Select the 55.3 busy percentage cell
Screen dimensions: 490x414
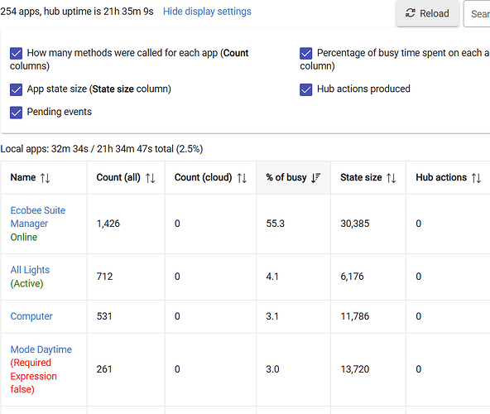pyautogui.click(x=276, y=224)
